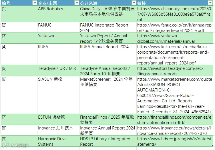Viewport: 215px width, 150px height.
Task: Select the 公开来源 header cell text
Action: 89,3
